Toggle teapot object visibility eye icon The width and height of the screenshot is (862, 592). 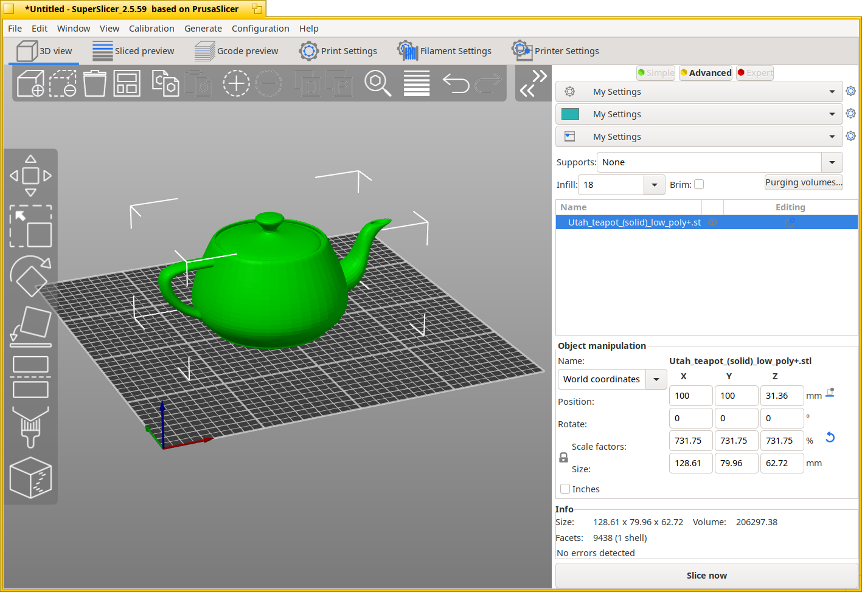tap(712, 222)
